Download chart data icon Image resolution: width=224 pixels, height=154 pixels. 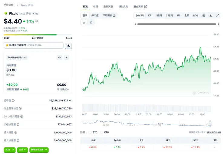211,15
